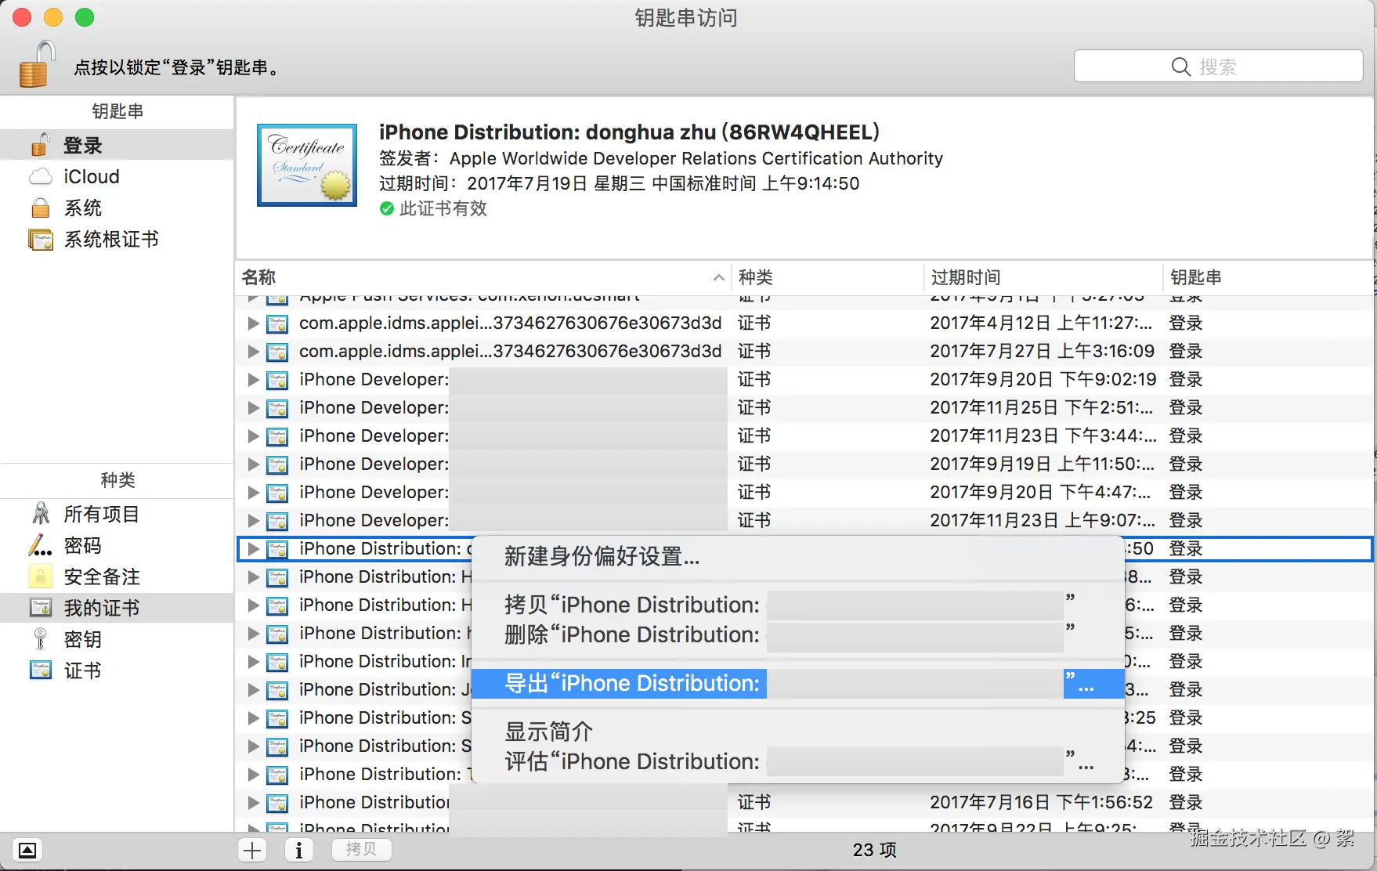
Task: Sort by the 钥匙串 column header
Action: pyautogui.click(x=1268, y=277)
